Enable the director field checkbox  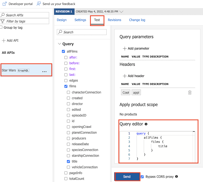[68, 104]
